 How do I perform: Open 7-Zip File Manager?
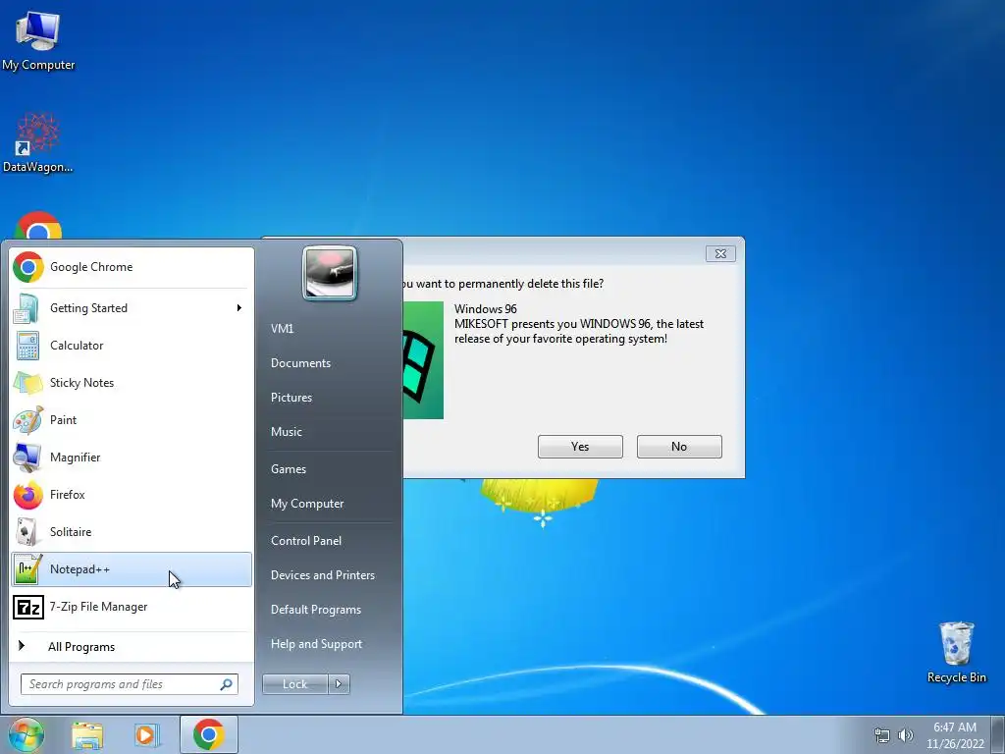pos(132,607)
